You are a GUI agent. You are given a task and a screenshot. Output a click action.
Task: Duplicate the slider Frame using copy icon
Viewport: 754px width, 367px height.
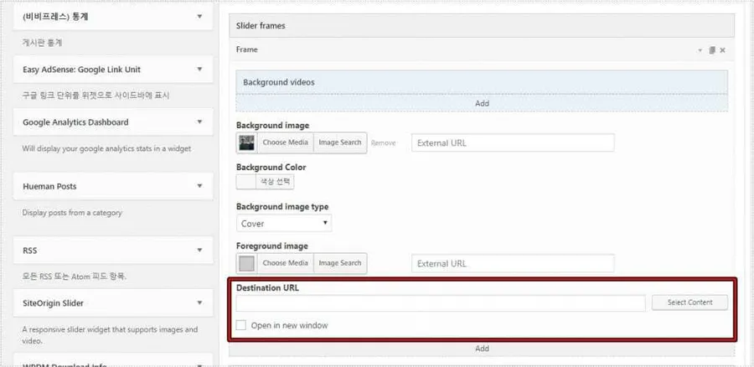711,50
